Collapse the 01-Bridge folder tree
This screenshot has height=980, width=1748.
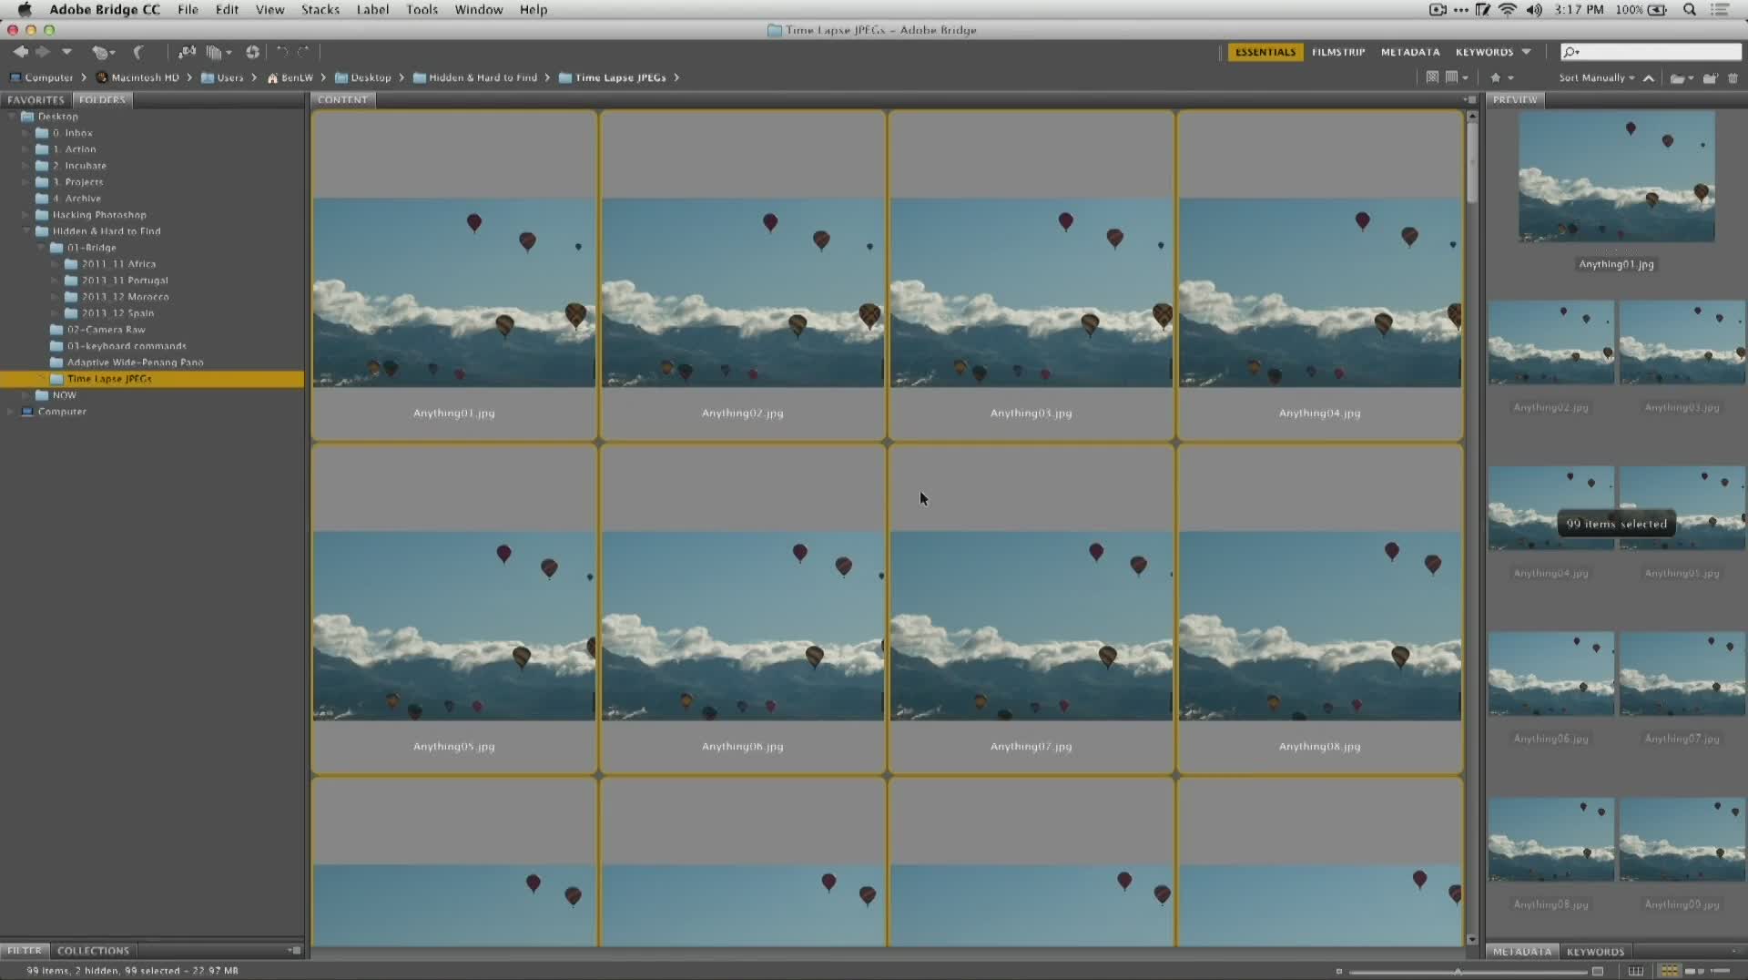pos(41,248)
